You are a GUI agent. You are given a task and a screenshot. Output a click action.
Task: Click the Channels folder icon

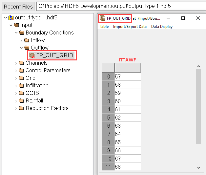pyautogui.click(x=22, y=63)
